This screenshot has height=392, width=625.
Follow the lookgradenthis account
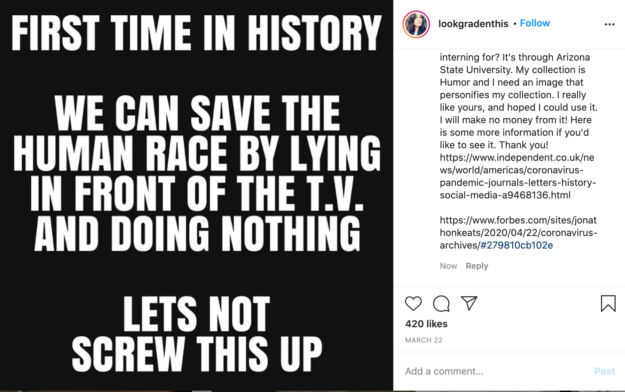tap(535, 23)
